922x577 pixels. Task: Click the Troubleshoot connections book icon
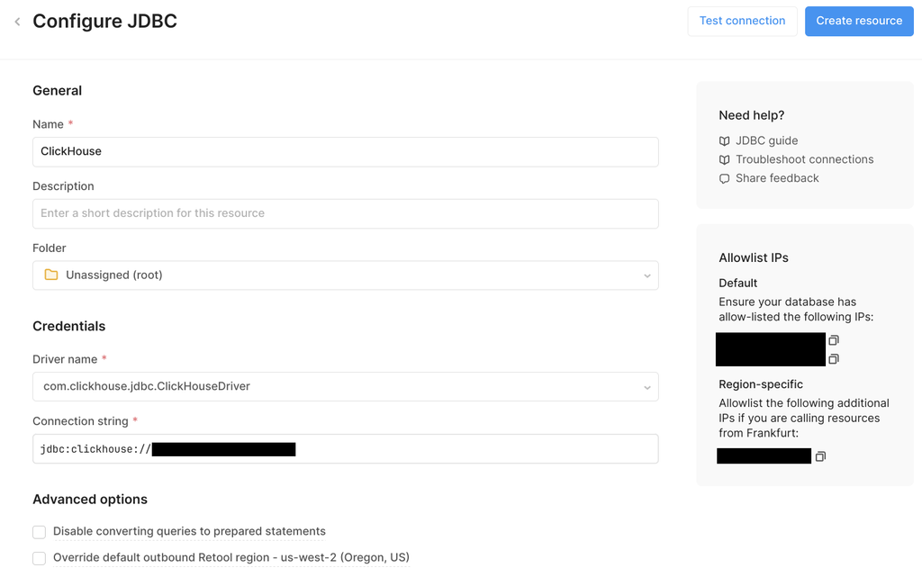pos(725,160)
